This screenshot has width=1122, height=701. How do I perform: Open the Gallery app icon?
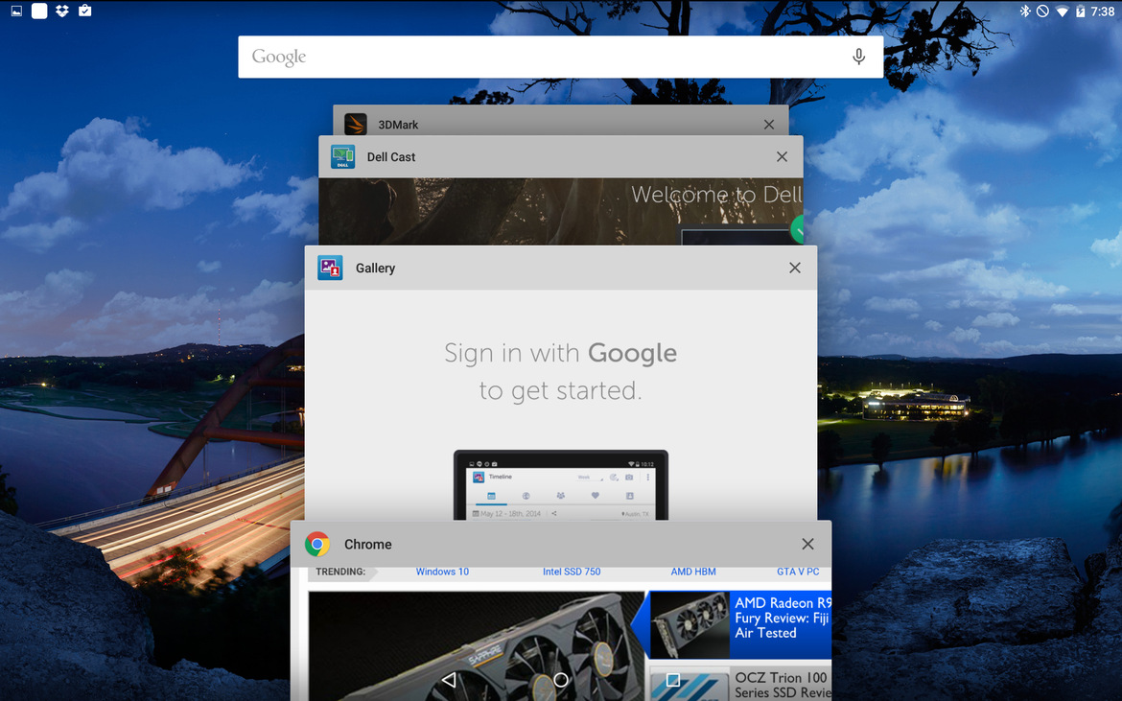[330, 268]
